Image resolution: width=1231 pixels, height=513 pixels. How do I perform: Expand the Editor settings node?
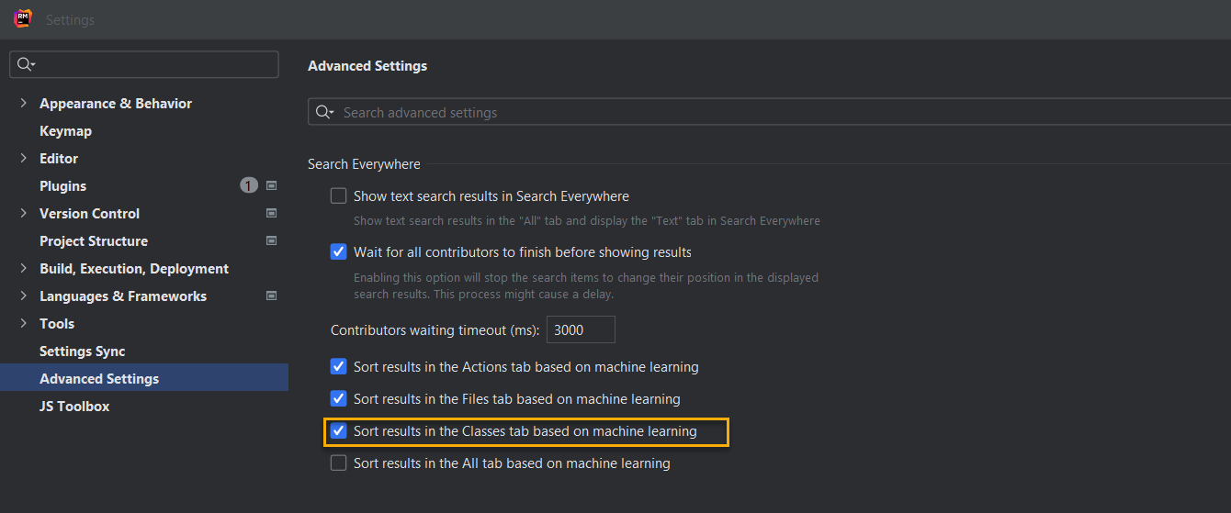23,159
